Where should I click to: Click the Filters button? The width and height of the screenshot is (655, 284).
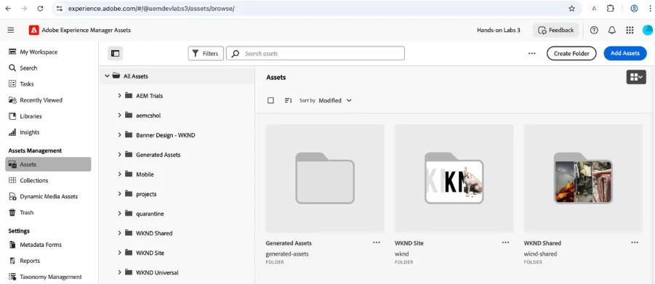pos(206,54)
